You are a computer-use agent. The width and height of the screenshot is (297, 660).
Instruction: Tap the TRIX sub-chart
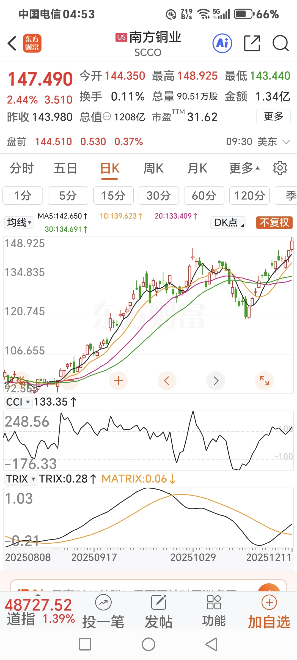148,517
